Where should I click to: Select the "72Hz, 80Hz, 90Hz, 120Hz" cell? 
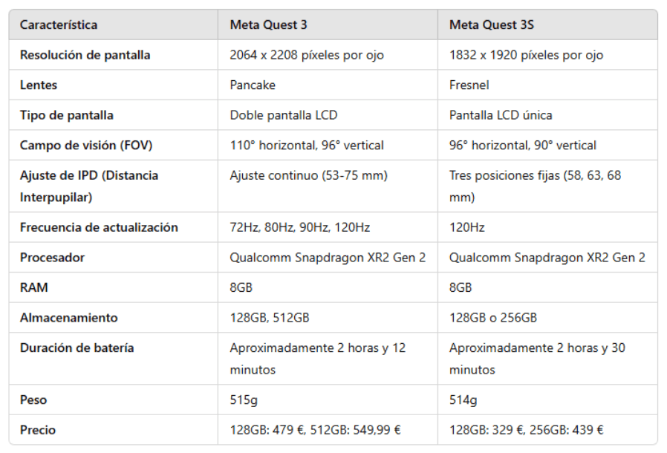point(300,227)
